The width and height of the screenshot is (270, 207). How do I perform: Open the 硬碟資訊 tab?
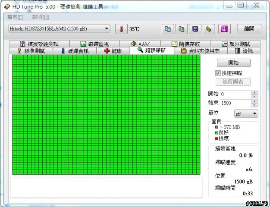(x=75, y=51)
